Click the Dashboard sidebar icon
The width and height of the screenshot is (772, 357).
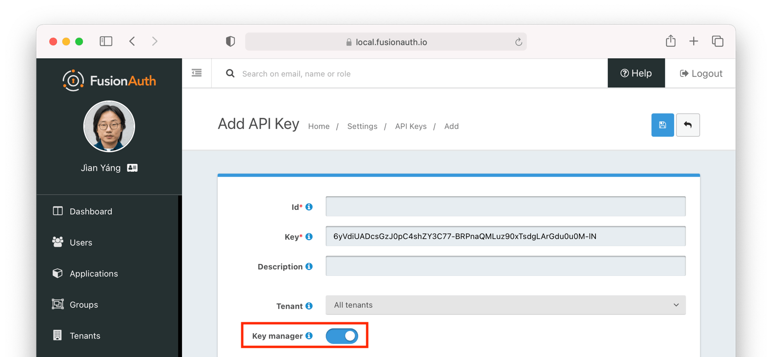(58, 211)
